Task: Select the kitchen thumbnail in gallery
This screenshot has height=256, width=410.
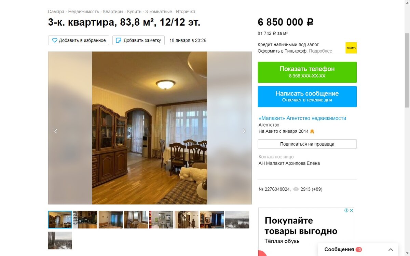Action: 85,219
